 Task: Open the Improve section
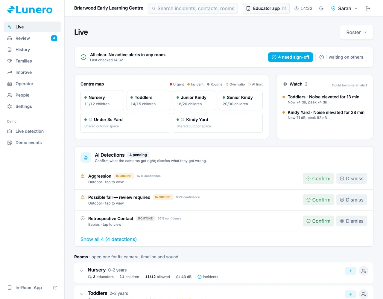pos(32,72)
